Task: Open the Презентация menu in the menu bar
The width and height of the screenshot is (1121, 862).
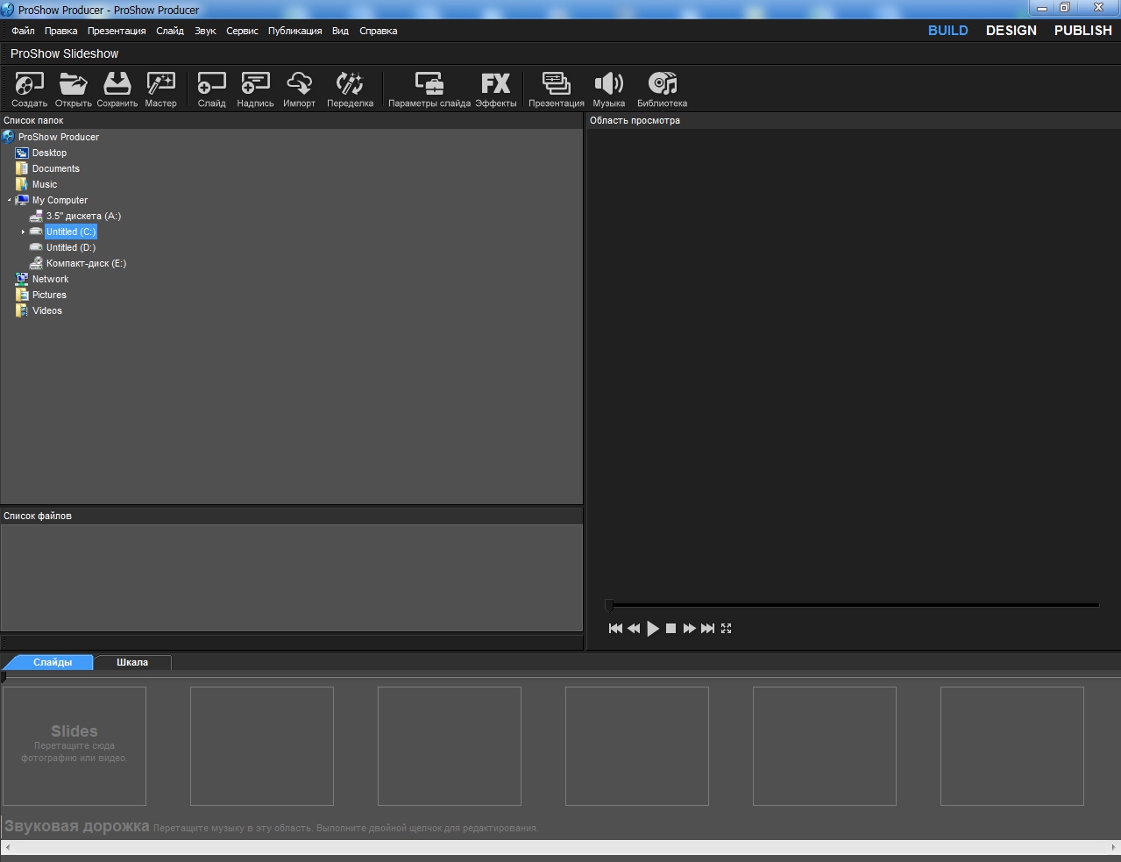Action: 117,31
